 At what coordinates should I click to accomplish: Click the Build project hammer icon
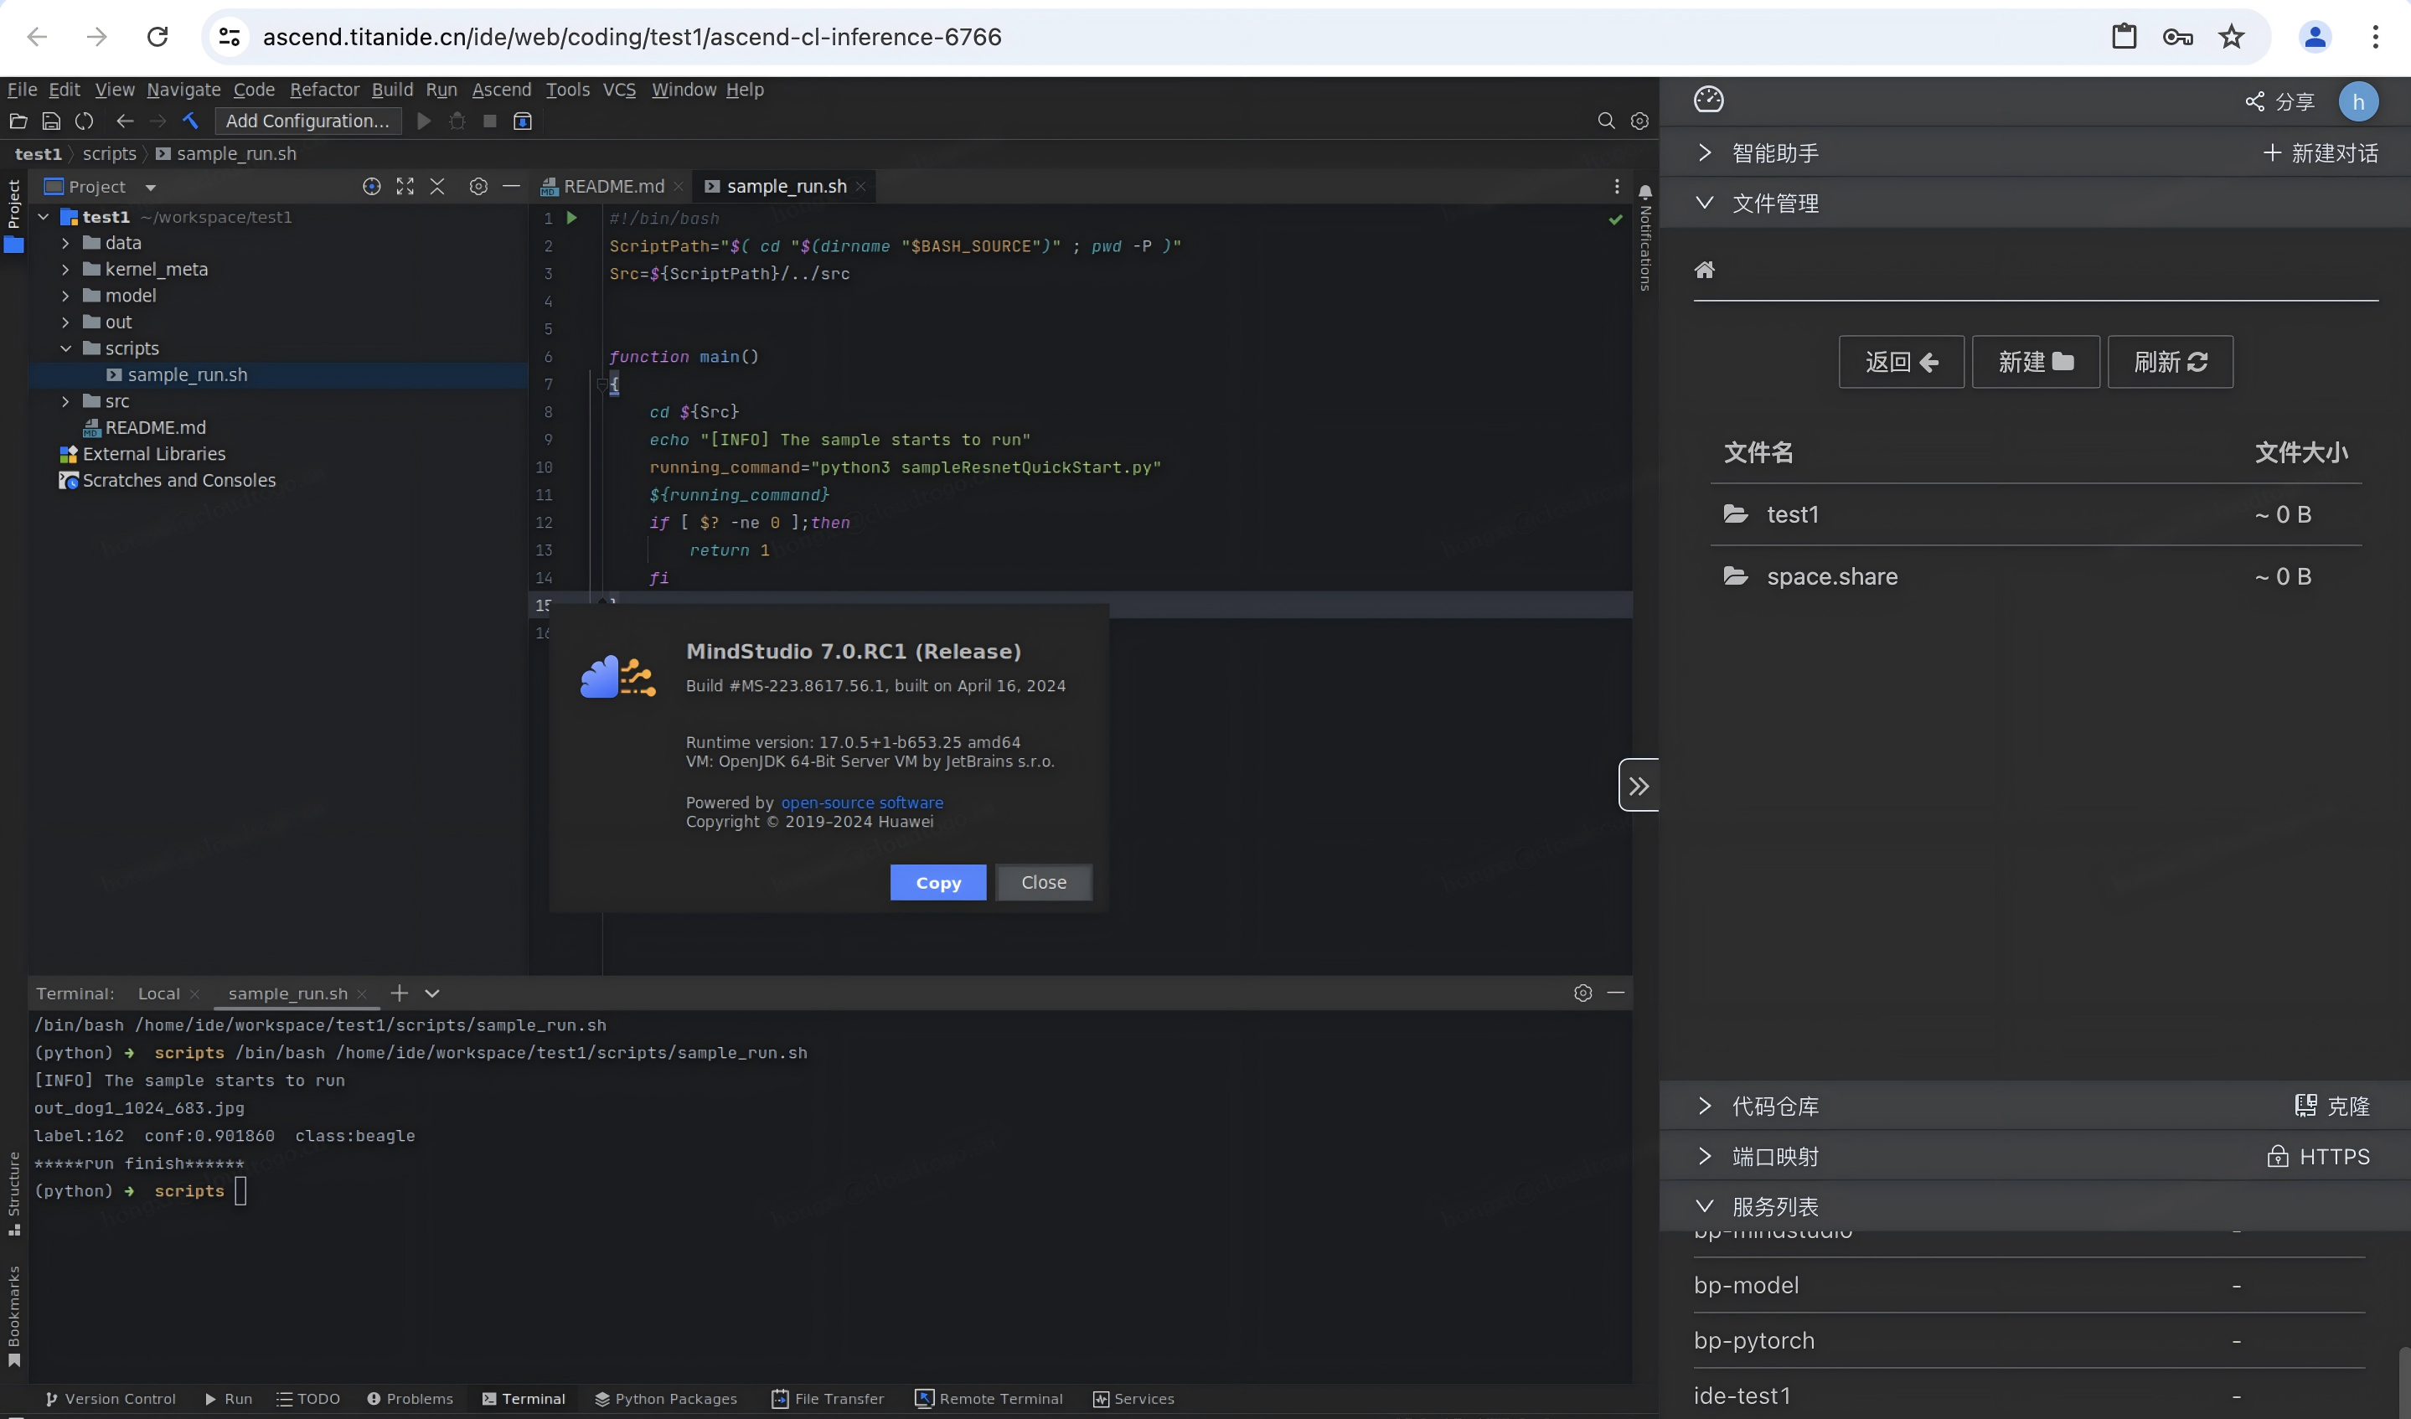coord(190,121)
